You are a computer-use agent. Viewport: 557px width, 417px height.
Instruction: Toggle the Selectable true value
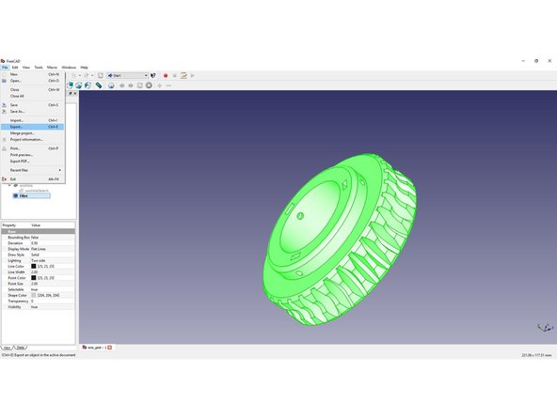pos(53,289)
